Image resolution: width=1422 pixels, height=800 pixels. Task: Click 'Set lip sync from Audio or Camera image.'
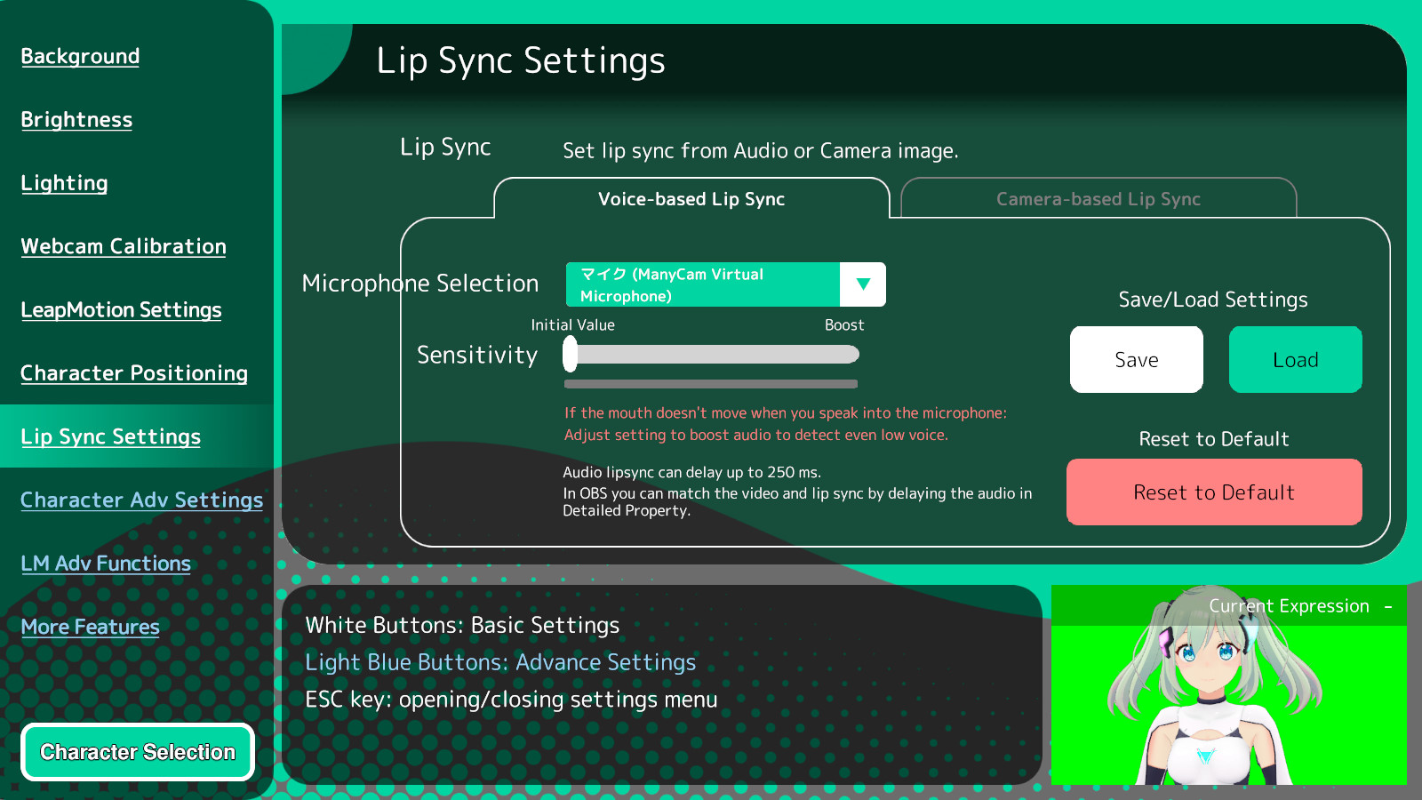[761, 150]
